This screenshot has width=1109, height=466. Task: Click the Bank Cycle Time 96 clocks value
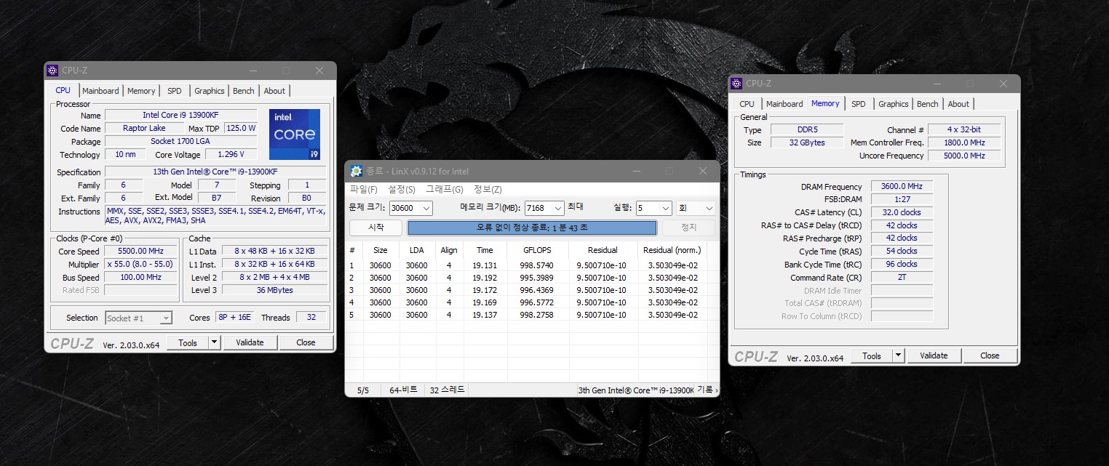pos(902,265)
